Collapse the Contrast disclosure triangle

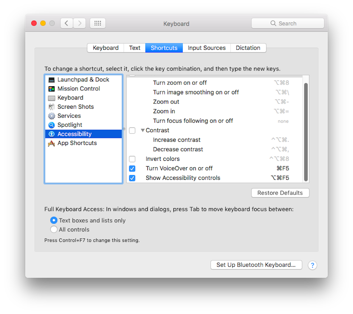tap(143, 130)
